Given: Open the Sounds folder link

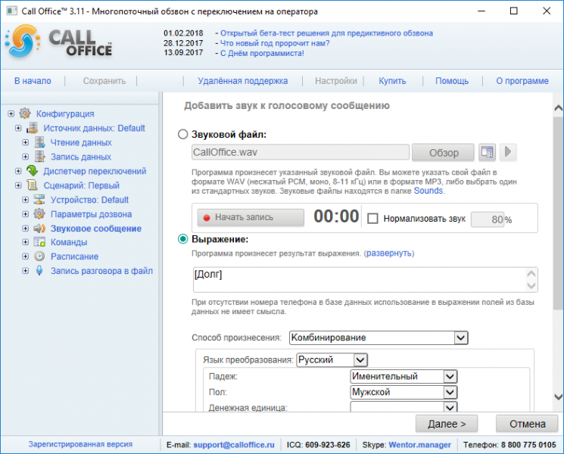Looking at the screenshot, I should pyautogui.click(x=428, y=191).
